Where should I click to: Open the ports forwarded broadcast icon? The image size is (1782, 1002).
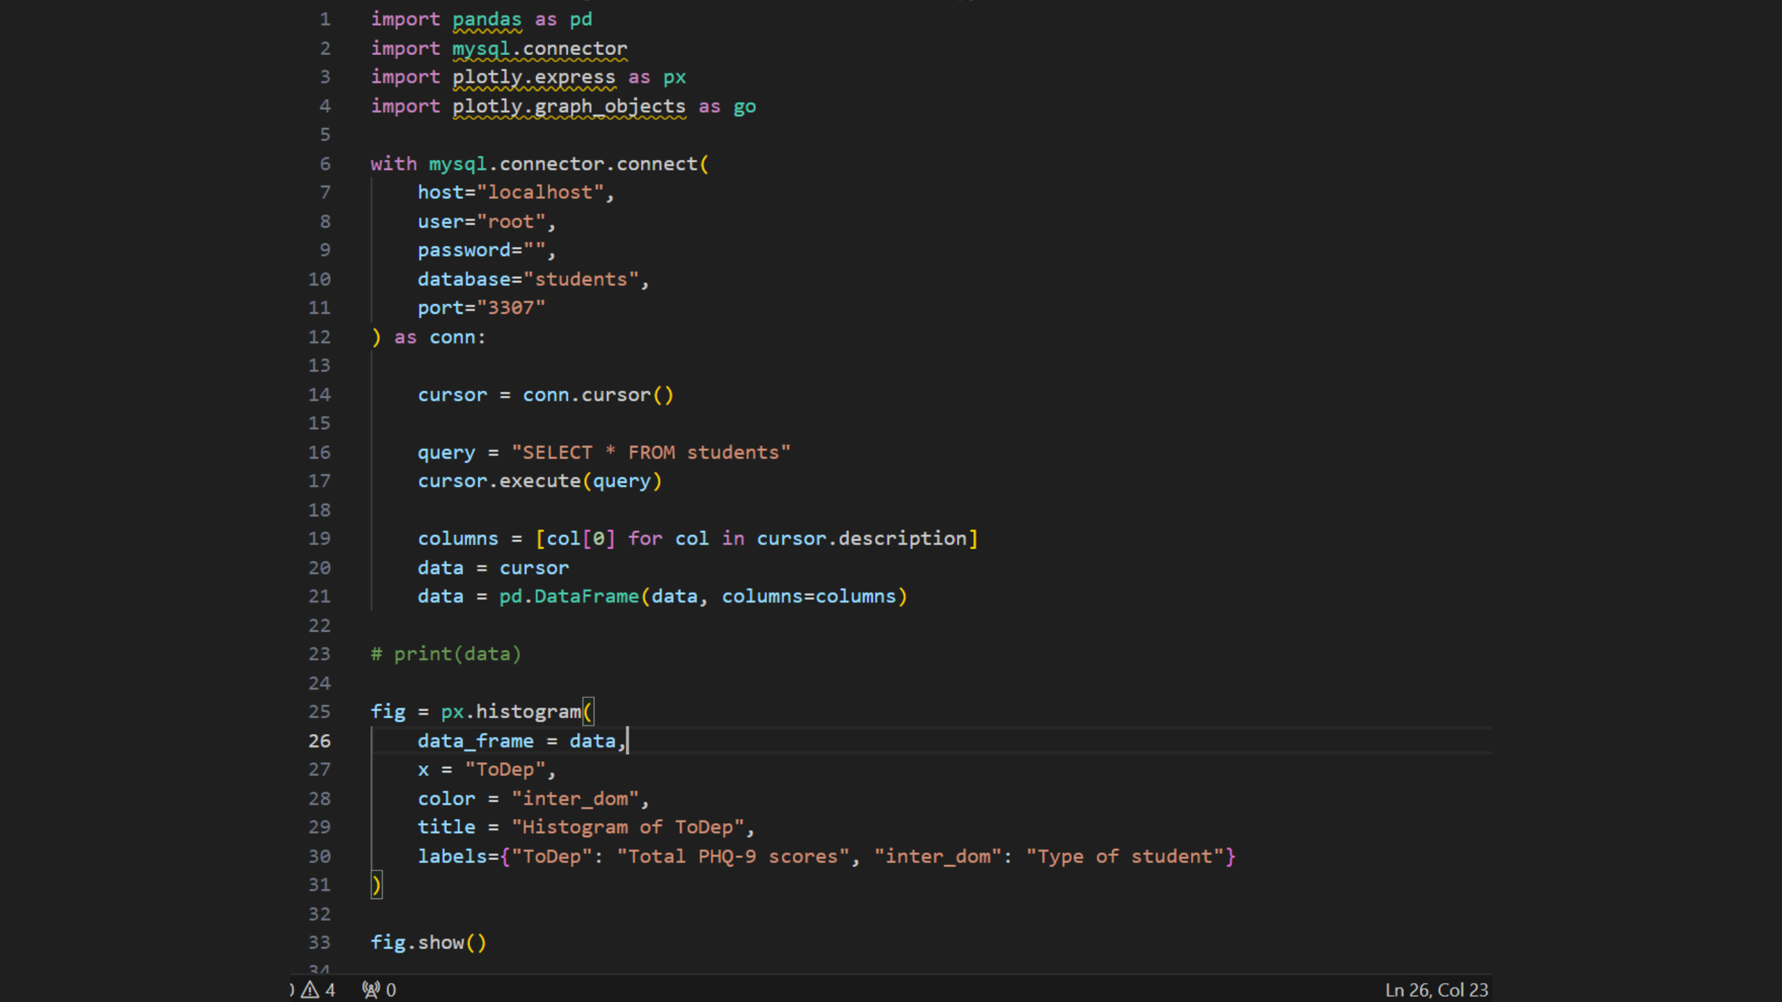pos(371,989)
